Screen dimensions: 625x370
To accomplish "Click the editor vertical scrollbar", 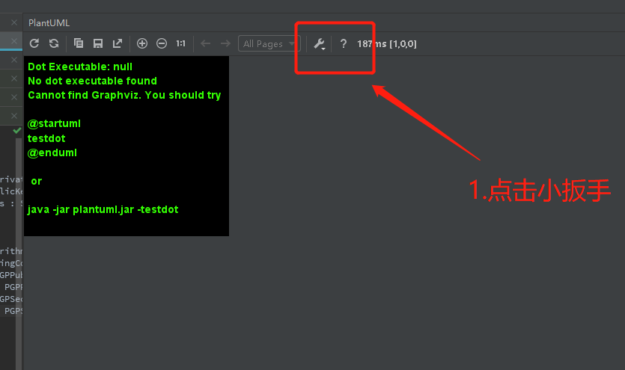I will click(18, 253).
